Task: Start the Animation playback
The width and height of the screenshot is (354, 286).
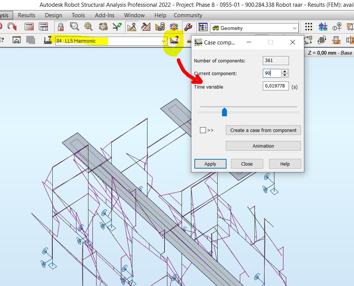Action: click(x=263, y=146)
